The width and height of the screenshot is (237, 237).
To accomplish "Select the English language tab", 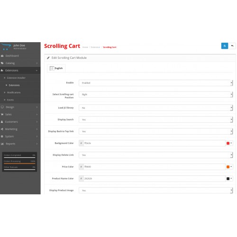I will (56, 68).
